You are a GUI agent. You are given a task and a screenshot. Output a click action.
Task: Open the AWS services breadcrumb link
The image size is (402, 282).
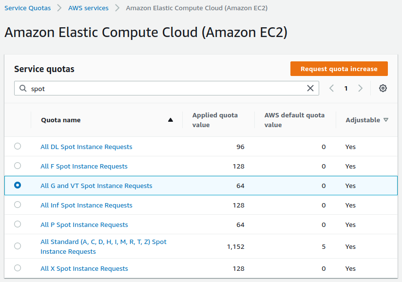88,8
